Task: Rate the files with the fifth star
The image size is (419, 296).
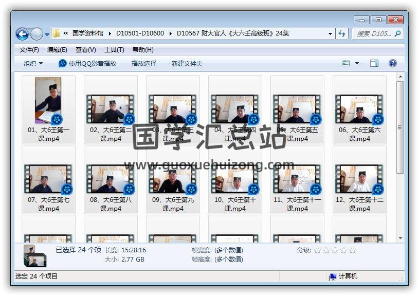Action: click(x=352, y=250)
